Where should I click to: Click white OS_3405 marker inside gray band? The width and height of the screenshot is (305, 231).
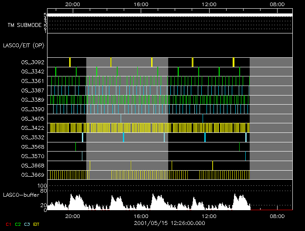click(121, 119)
